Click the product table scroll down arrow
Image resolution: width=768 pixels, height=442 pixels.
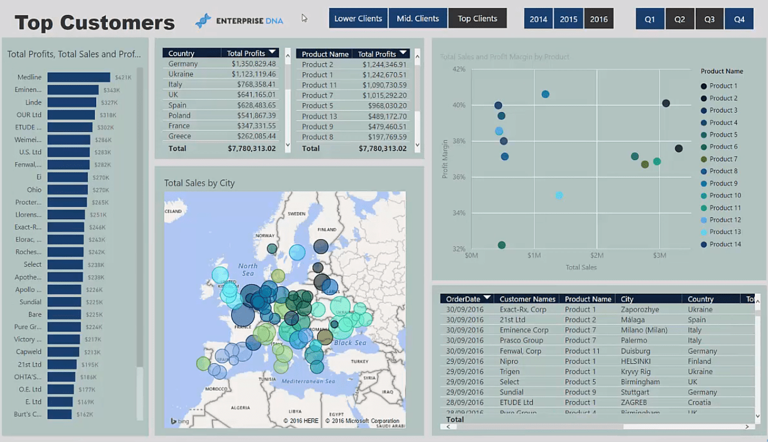[x=418, y=145]
